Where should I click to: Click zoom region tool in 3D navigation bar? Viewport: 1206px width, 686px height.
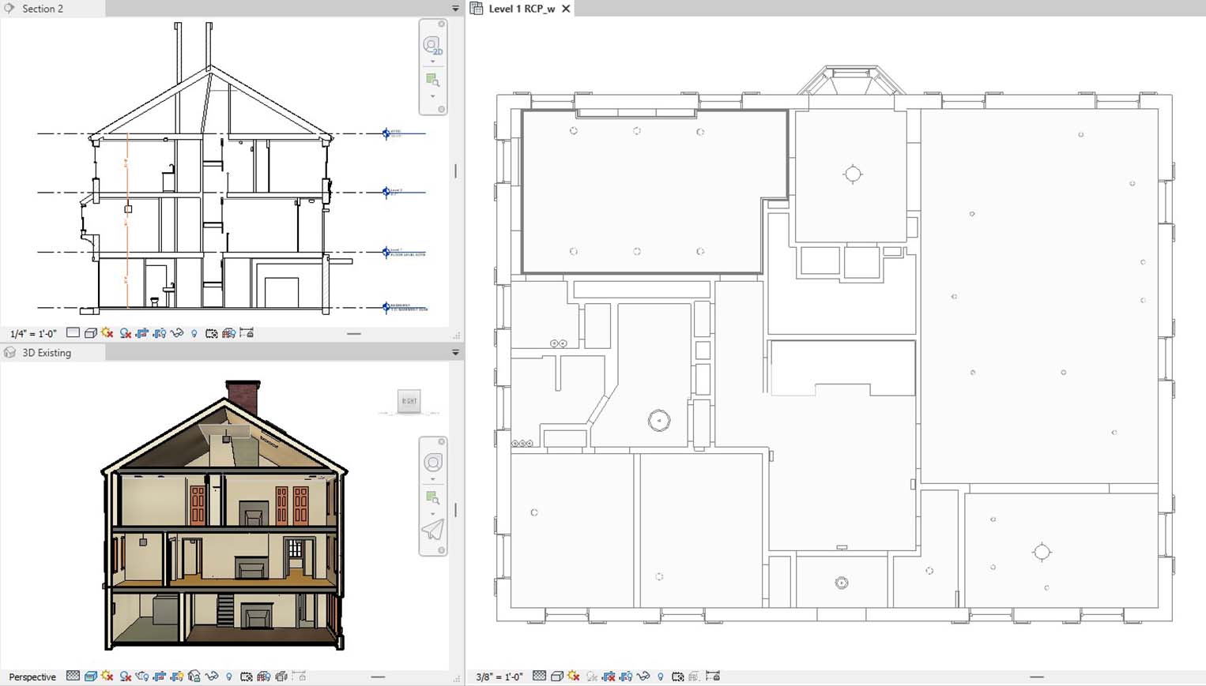432,497
